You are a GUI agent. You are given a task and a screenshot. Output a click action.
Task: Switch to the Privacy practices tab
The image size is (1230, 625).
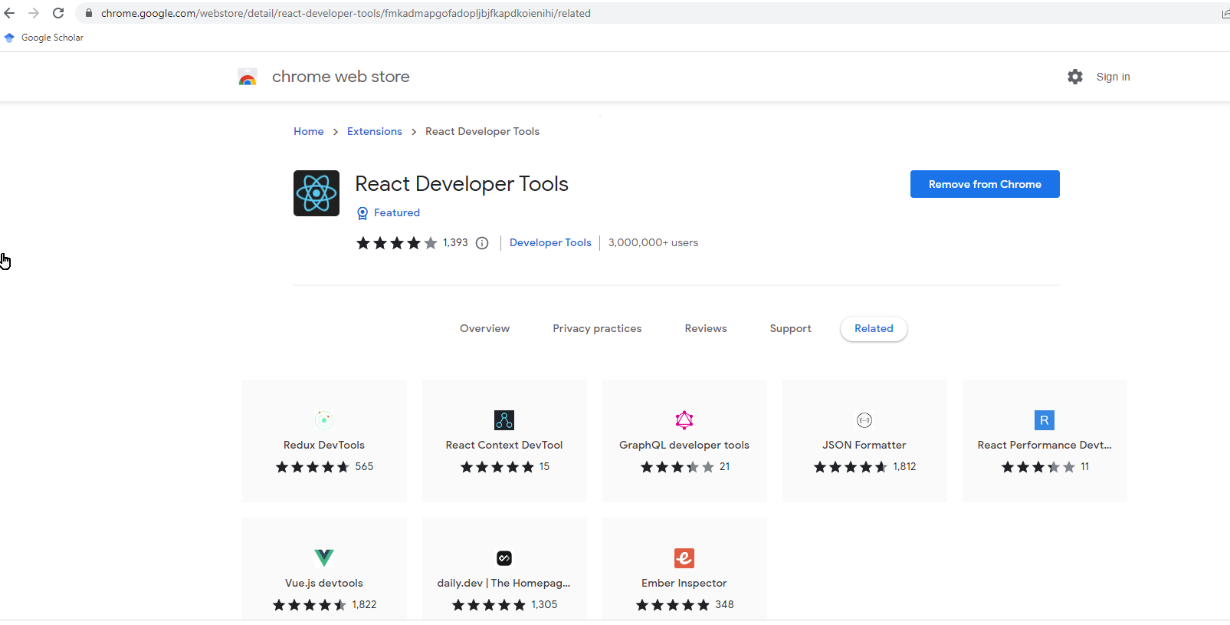click(x=597, y=328)
